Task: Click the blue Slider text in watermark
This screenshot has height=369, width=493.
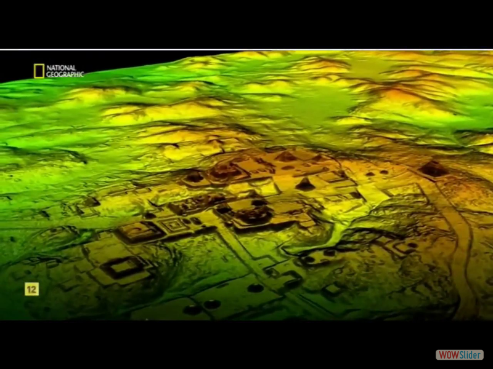Action: point(470,355)
